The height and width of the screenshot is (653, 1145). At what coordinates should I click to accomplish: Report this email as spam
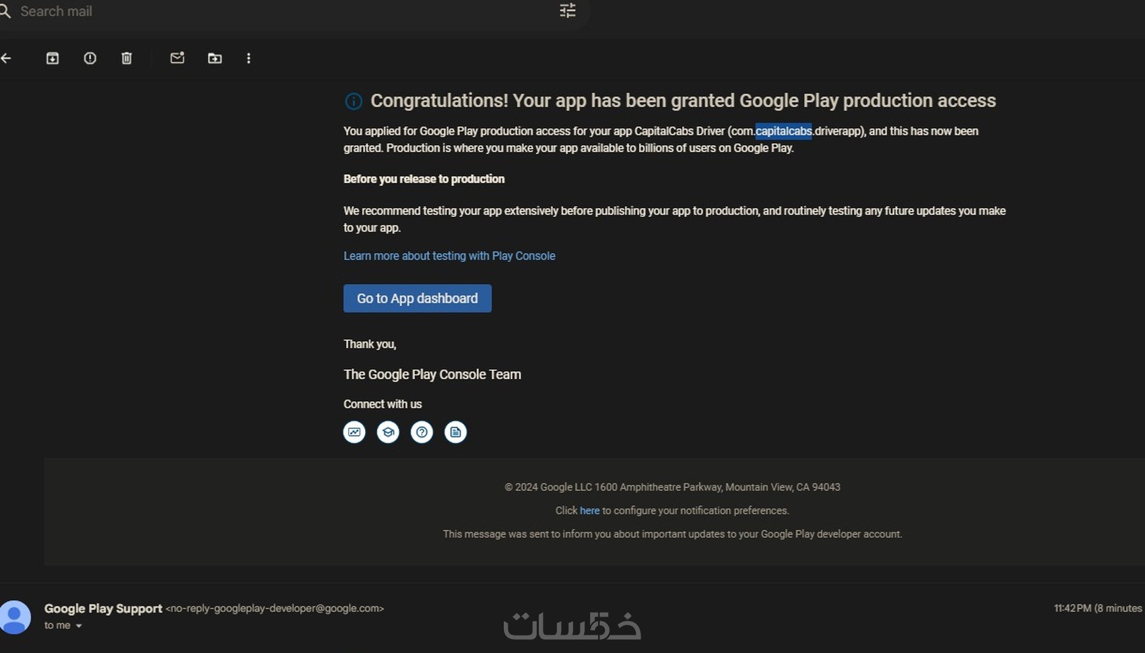[90, 59]
